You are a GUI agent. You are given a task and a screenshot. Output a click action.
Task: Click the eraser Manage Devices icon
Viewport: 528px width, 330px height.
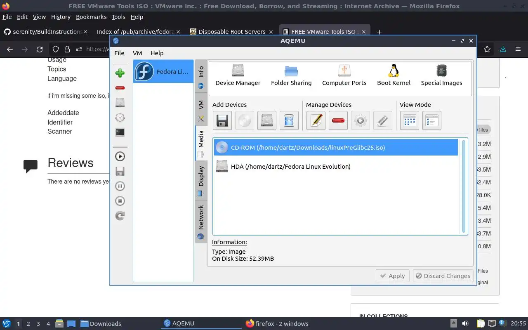point(383,120)
